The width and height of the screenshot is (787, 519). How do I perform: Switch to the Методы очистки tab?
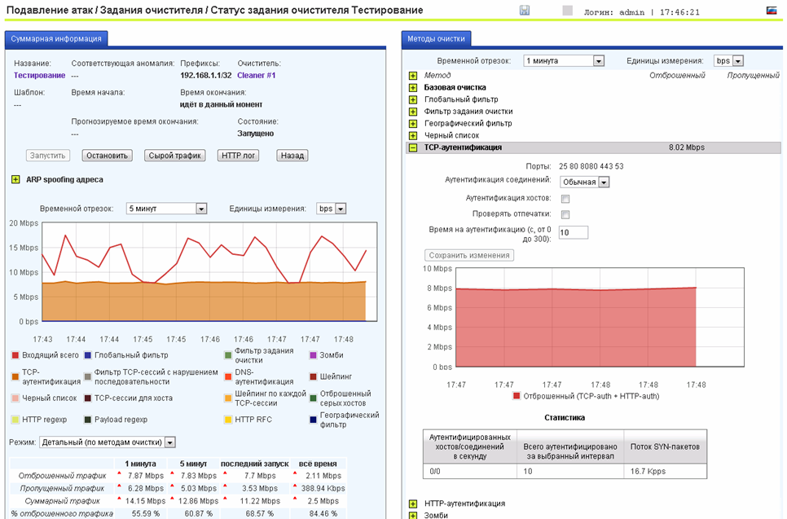tap(436, 38)
